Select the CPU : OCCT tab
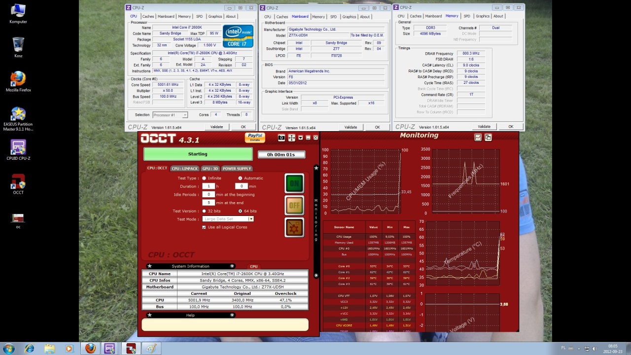 pos(157,168)
